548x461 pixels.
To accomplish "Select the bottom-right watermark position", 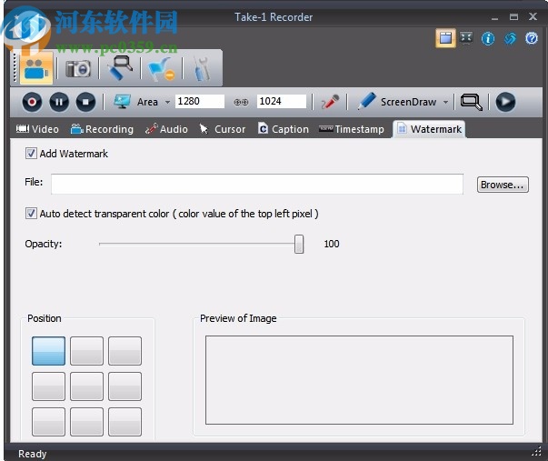I will tap(125, 422).
